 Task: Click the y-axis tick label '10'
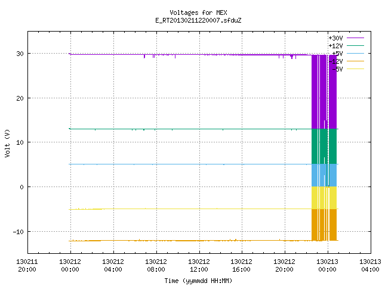(20, 142)
